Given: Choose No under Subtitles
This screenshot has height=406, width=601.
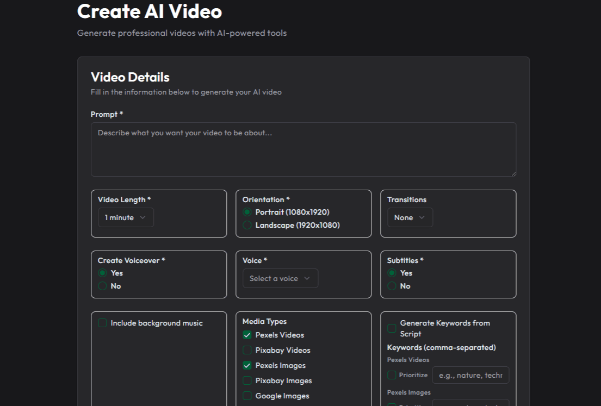Looking at the screenshot, I should (392, 286).
